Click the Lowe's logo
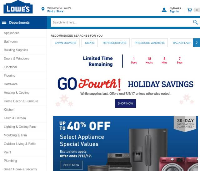 (18, 7)
